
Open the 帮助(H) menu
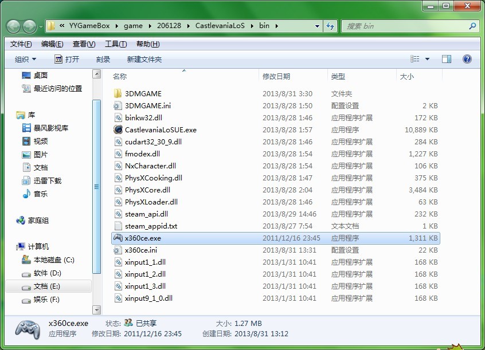(148, 44)
